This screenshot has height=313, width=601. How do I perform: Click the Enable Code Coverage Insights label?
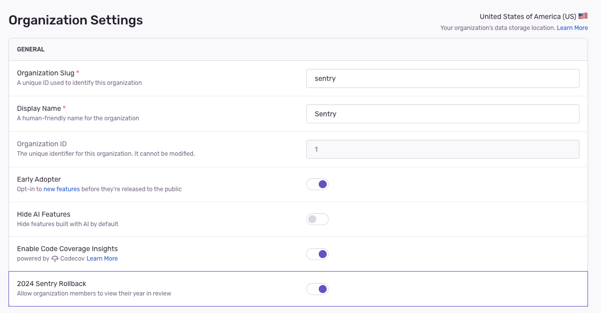(67, 249)
